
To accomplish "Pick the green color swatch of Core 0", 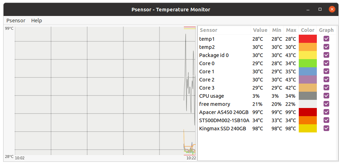I will pyautogui.click(x=308, y=63).
